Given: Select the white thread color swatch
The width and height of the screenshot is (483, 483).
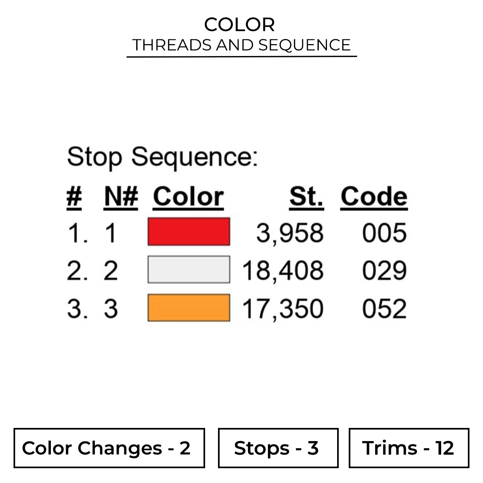Looking at the screenshot, I should 189,270.
